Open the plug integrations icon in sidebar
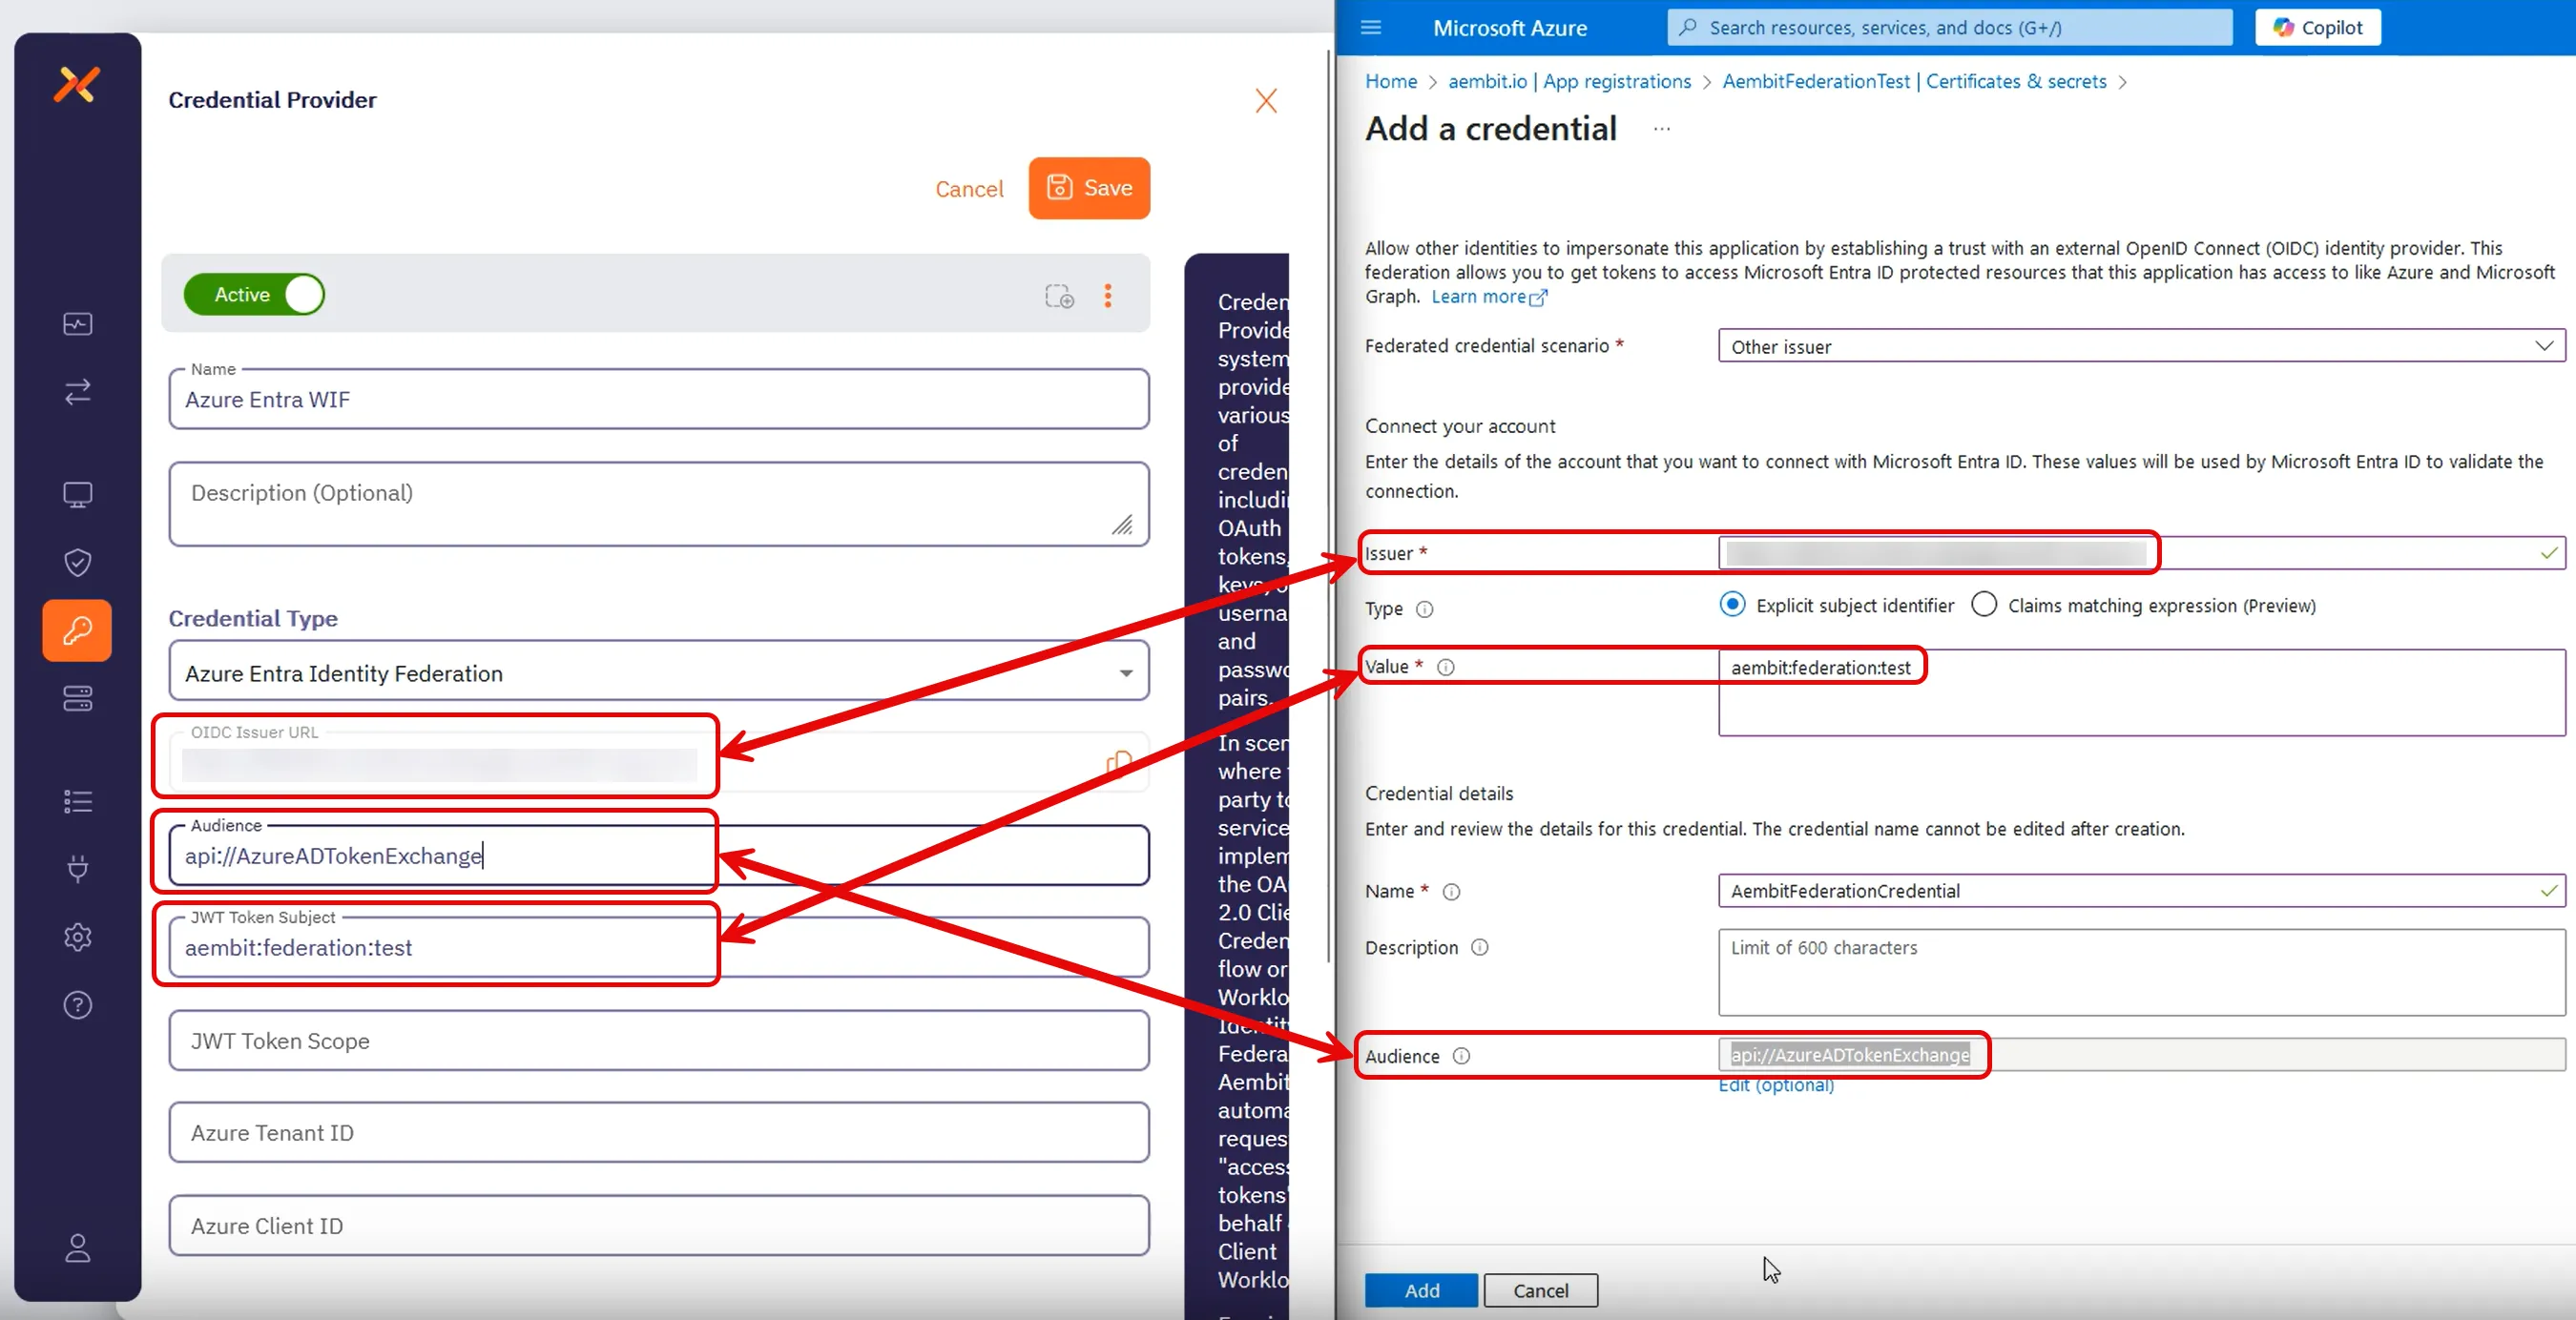Image resolution: width=2576 pixels, height=1320 pixels. [x=77, y=869]
